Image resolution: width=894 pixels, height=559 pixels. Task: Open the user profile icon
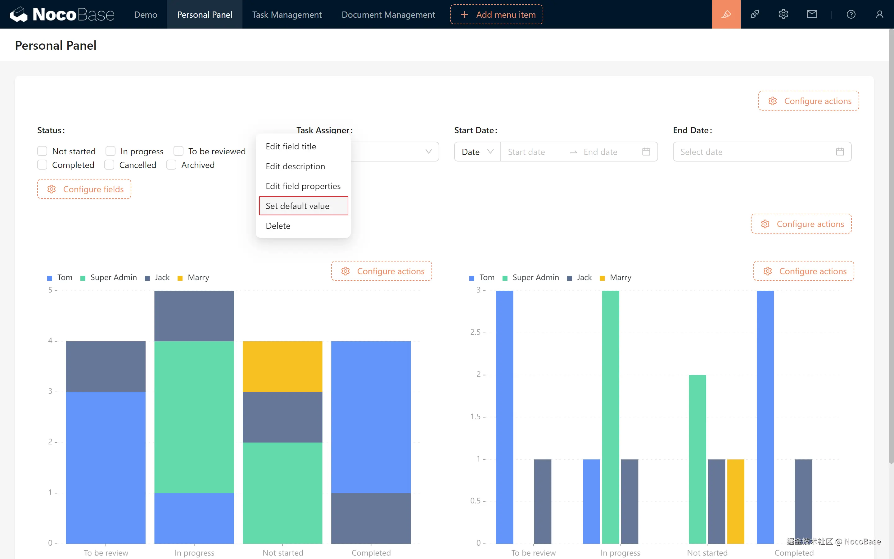[879, 14]
